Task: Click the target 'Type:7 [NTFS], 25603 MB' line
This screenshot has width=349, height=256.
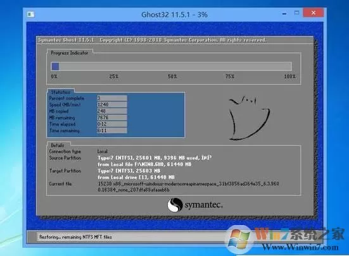Action: [x=129, y=171]
